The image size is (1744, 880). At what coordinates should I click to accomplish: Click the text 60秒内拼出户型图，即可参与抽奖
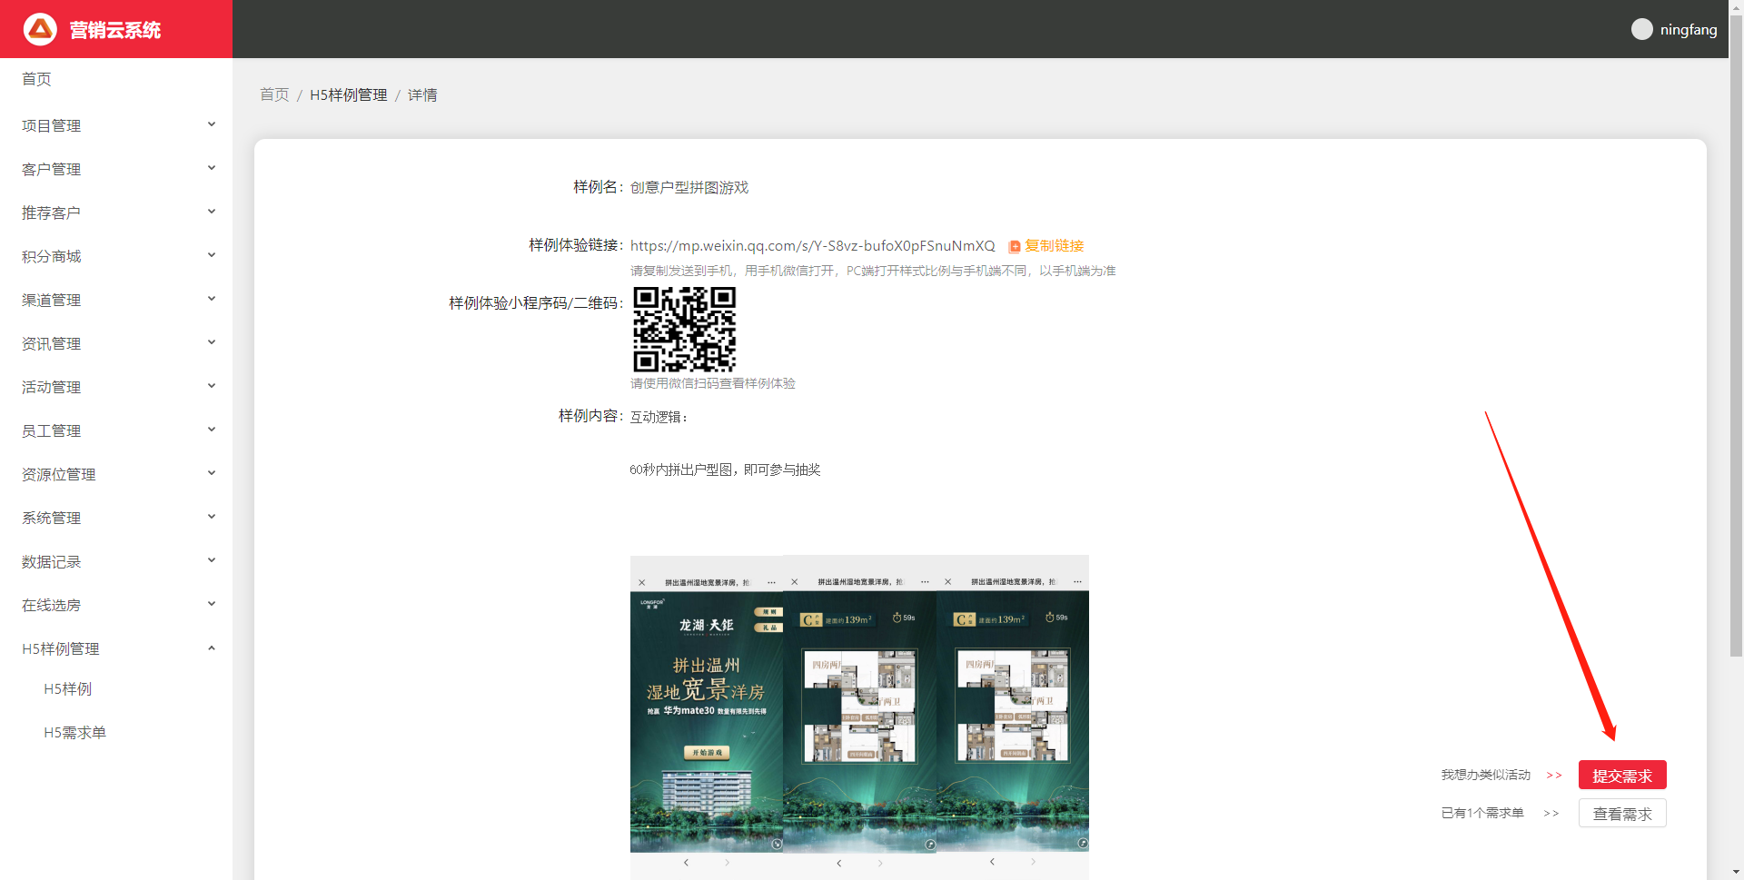coord(725,470)
